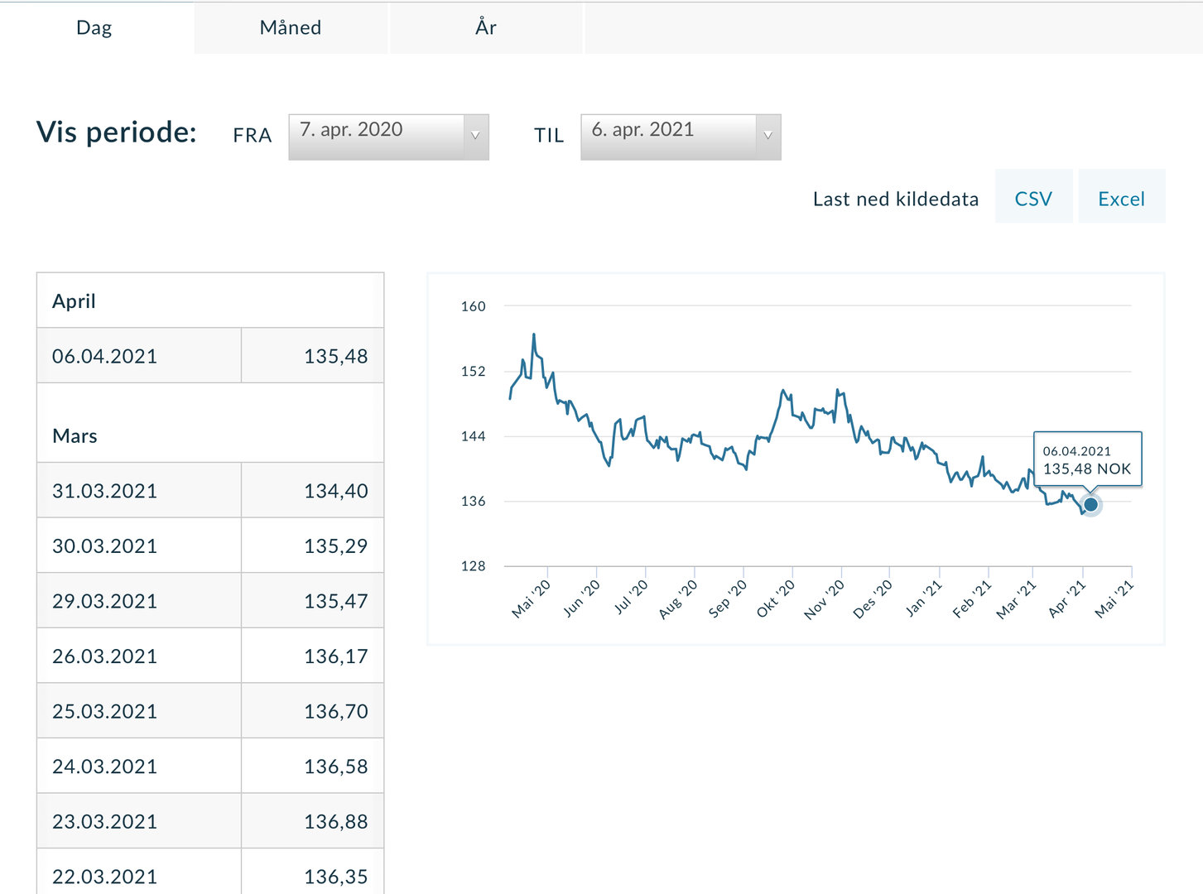Click the 23.03.2021 date cell
1203x894 pixels.
104,822
